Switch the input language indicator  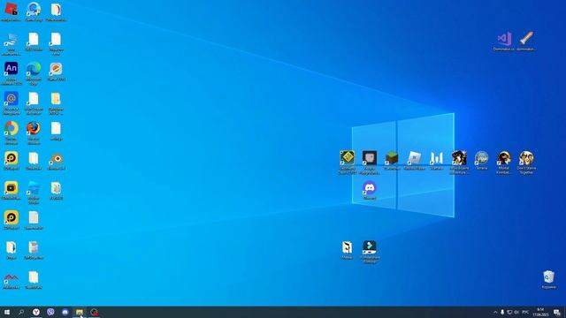coord(525,312)
